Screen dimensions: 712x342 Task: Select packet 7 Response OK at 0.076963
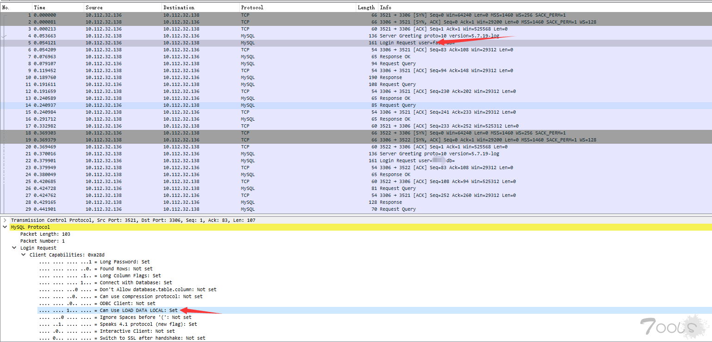click(356, 56)
